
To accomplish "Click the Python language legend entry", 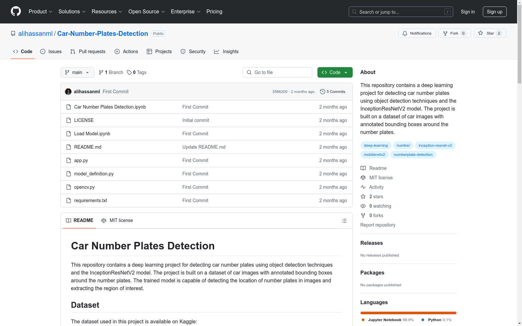I will click(437, 320).
